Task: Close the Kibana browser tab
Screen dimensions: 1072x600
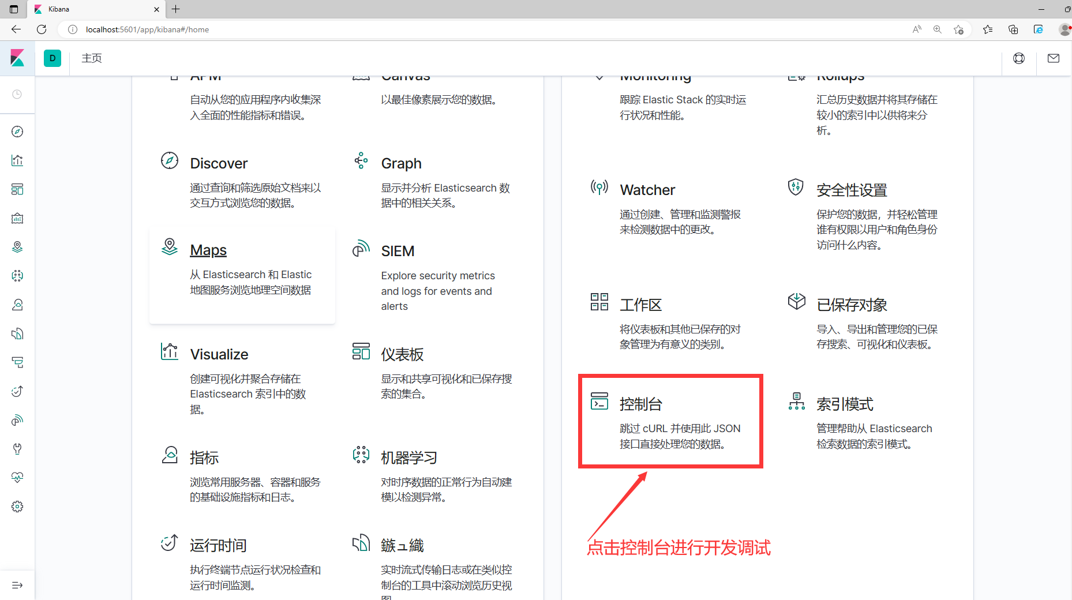Action: 156,9
